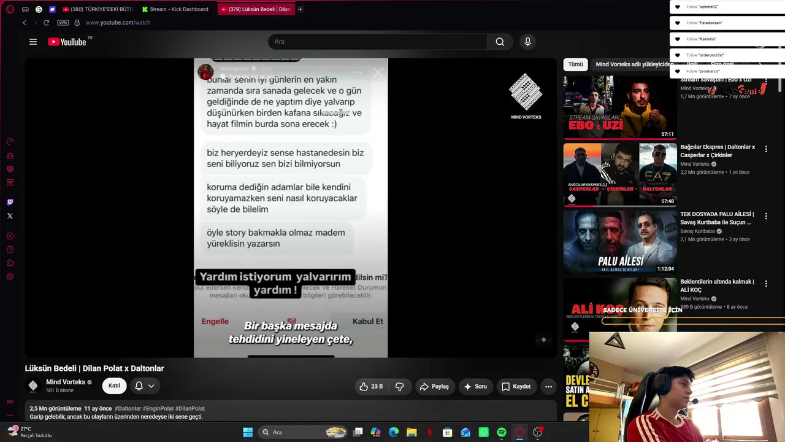Screen dimensions: 785x442
Task: Select the 'Lüksün Bedeli | Dilan' tab
Action: (256, 9)
